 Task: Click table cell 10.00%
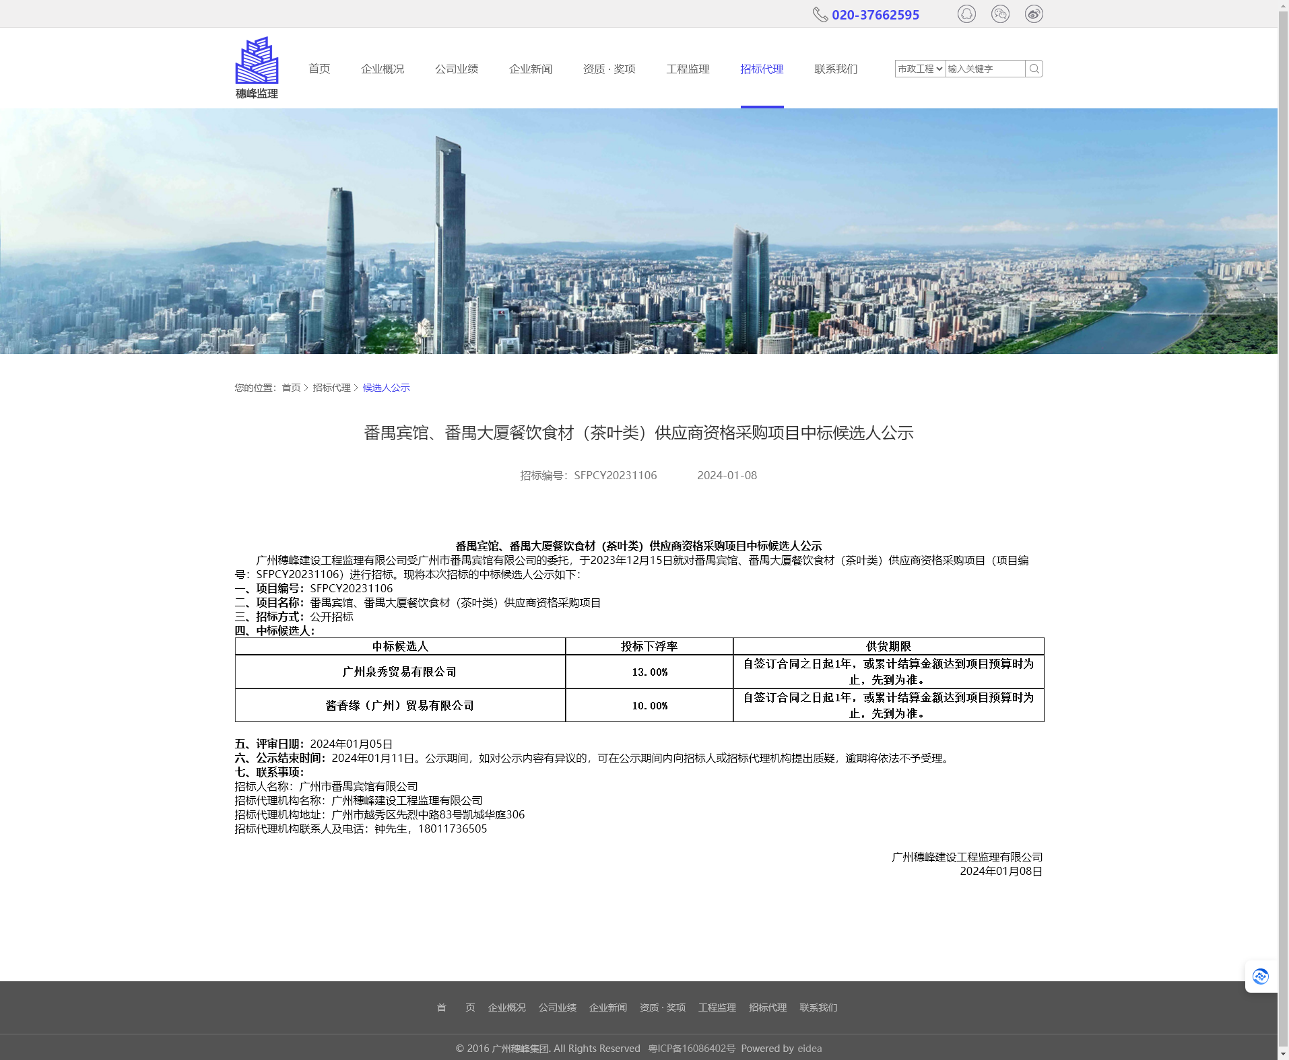tap(649, 705)
